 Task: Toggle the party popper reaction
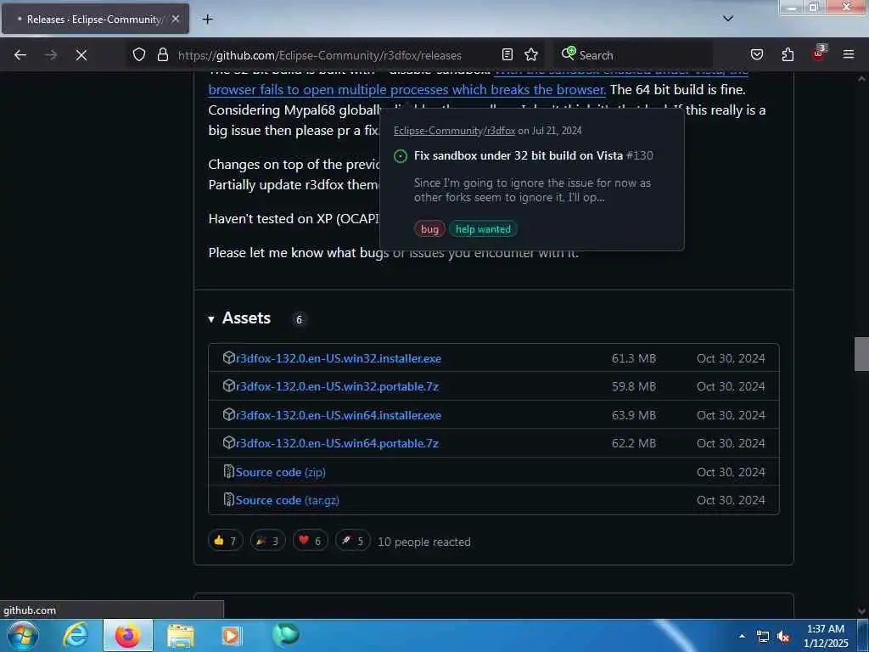pos(267,541)
